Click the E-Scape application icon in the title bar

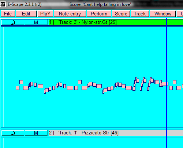click(3, 4)
